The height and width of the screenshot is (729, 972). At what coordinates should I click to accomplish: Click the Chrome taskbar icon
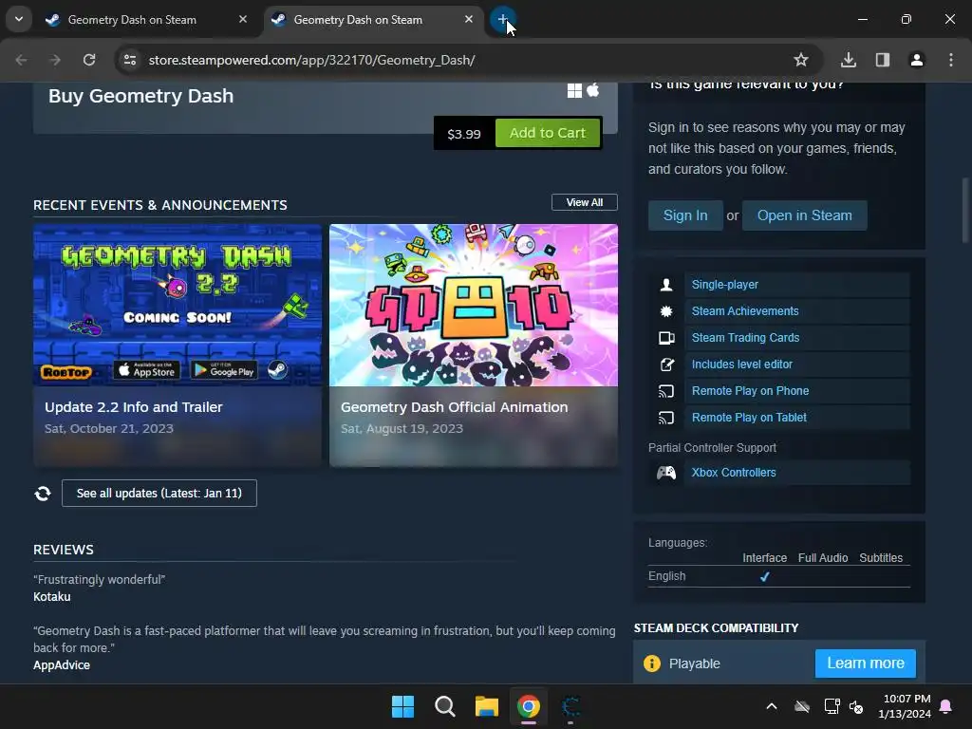(x=529, y=706)
